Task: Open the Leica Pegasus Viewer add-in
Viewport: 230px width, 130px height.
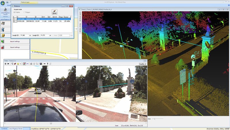Action: 5,11
